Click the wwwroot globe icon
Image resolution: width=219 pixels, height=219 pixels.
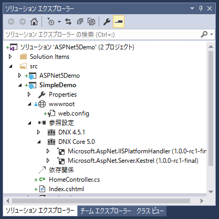point(42,104)
